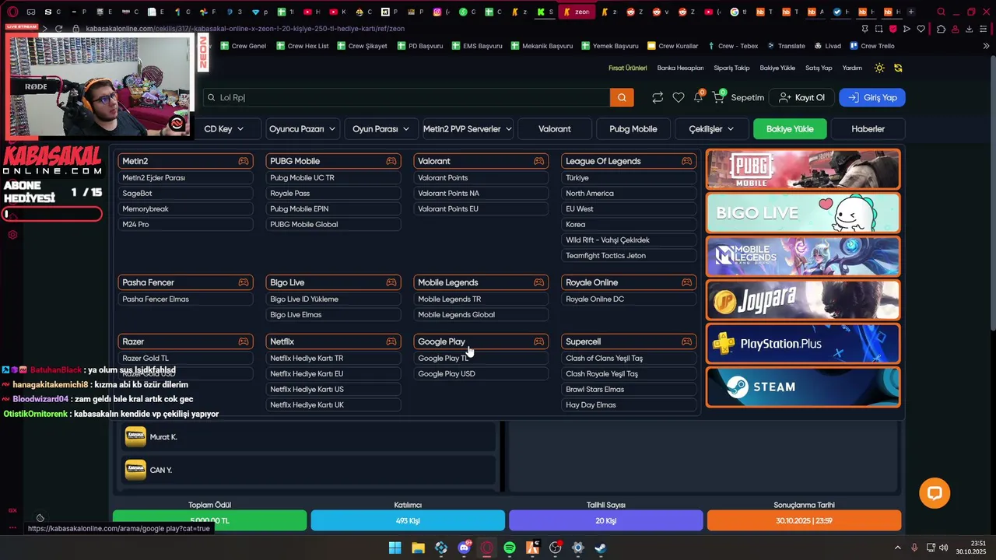Click the Windows Start button

[x=395, y=548]
